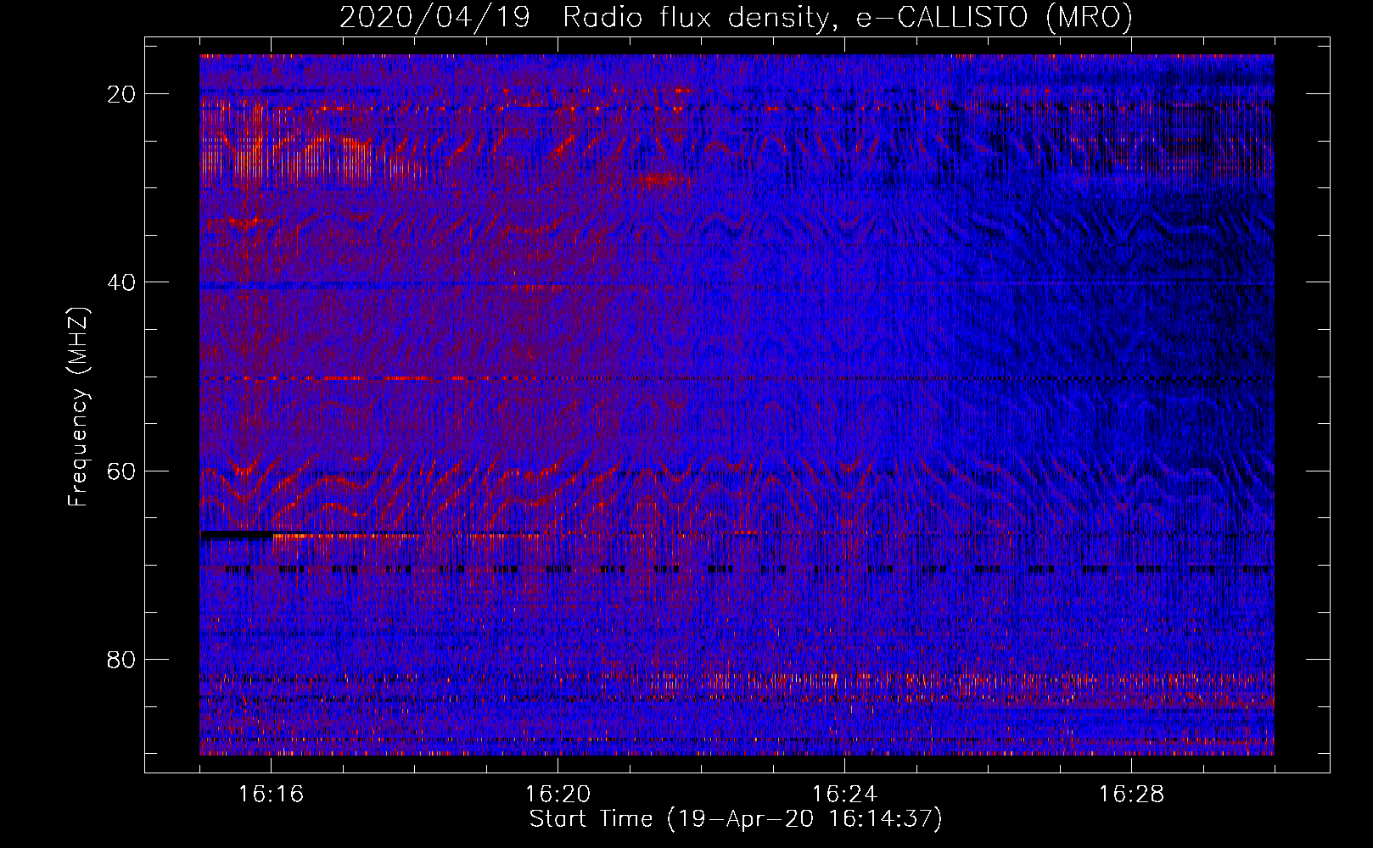Click the 16:24 time tick label
The image size is (1373, 848).
tap(844, 794)
